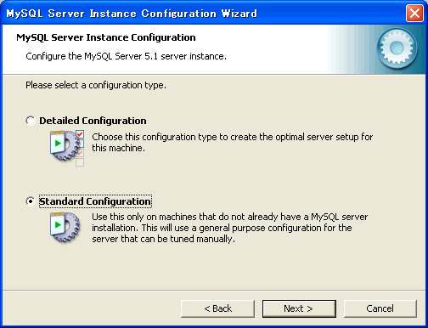428x328 pixels.
Task: Click the Detailed Configuration label text
Action: (93, 121)
